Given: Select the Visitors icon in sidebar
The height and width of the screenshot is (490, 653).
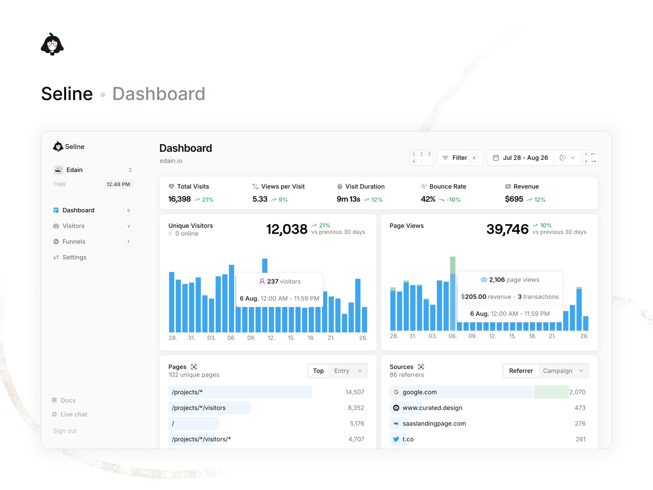Looking at the screenshot, I should click(x=56, y=226).
